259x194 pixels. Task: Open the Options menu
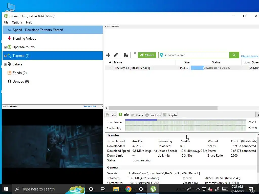17,22
